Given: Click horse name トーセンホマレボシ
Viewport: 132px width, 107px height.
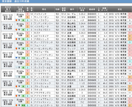Looking at the screenshot, I should 43,49.
